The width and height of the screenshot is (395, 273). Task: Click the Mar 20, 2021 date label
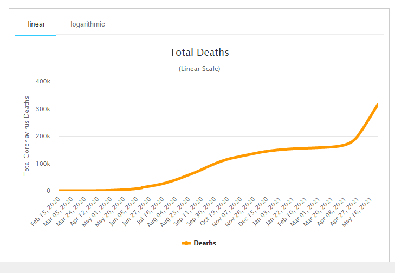pos(319,211)
